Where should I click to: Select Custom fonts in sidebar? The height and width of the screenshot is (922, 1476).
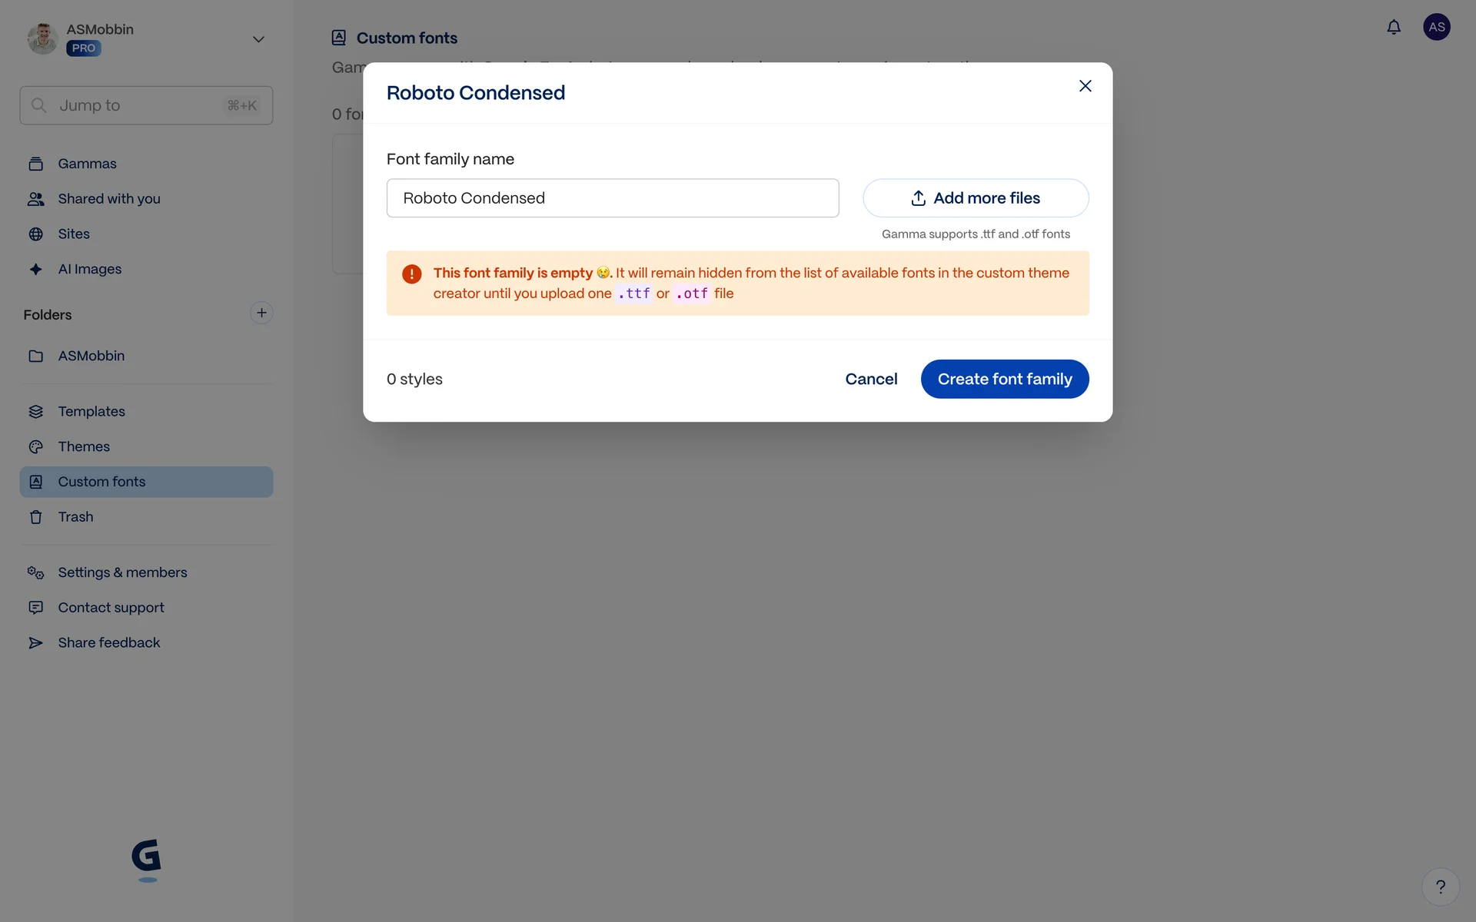pos(101,482)
